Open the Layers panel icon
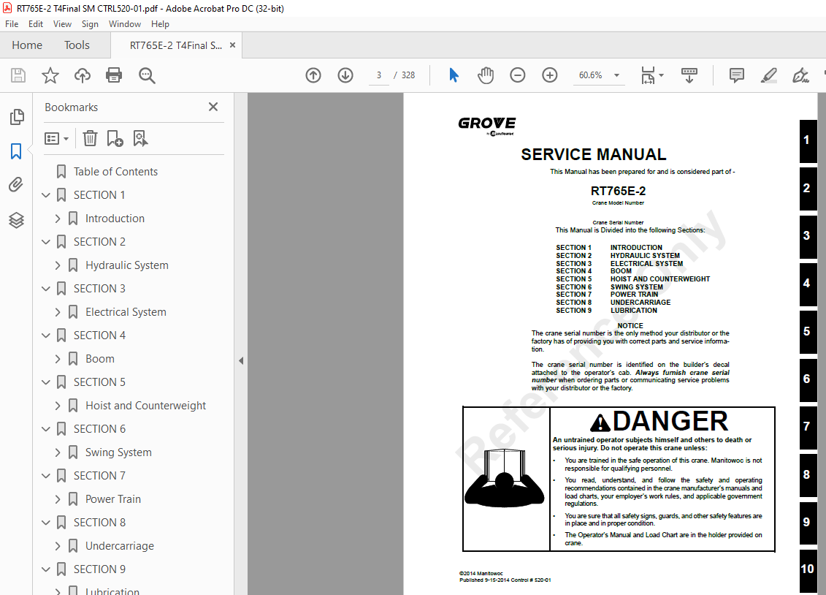 tap(16, 220)
